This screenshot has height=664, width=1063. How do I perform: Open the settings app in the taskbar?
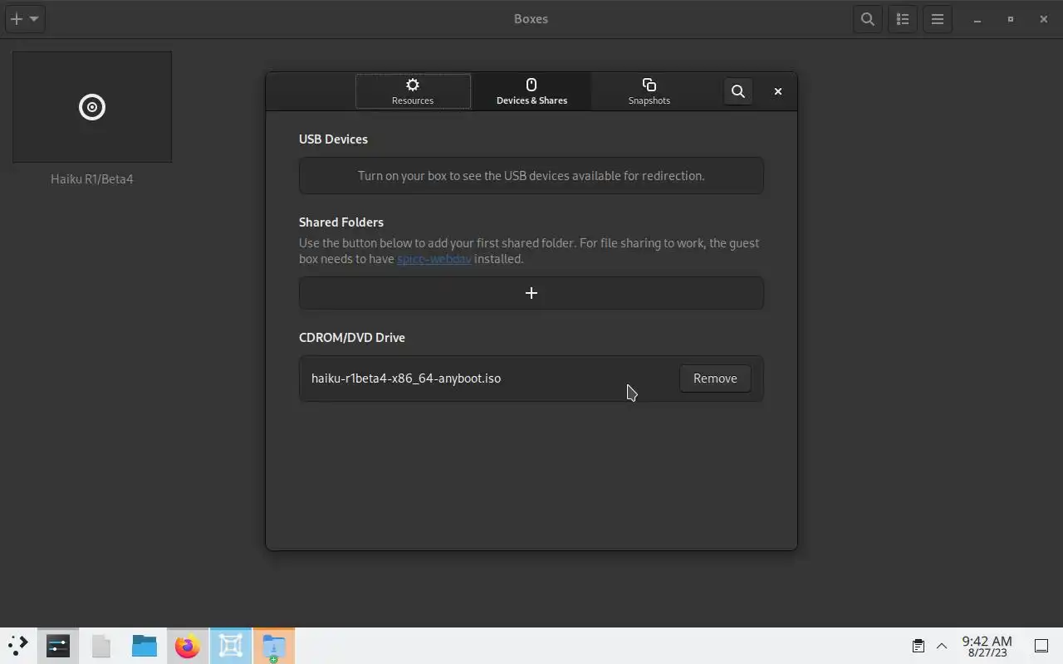(58, 646)
